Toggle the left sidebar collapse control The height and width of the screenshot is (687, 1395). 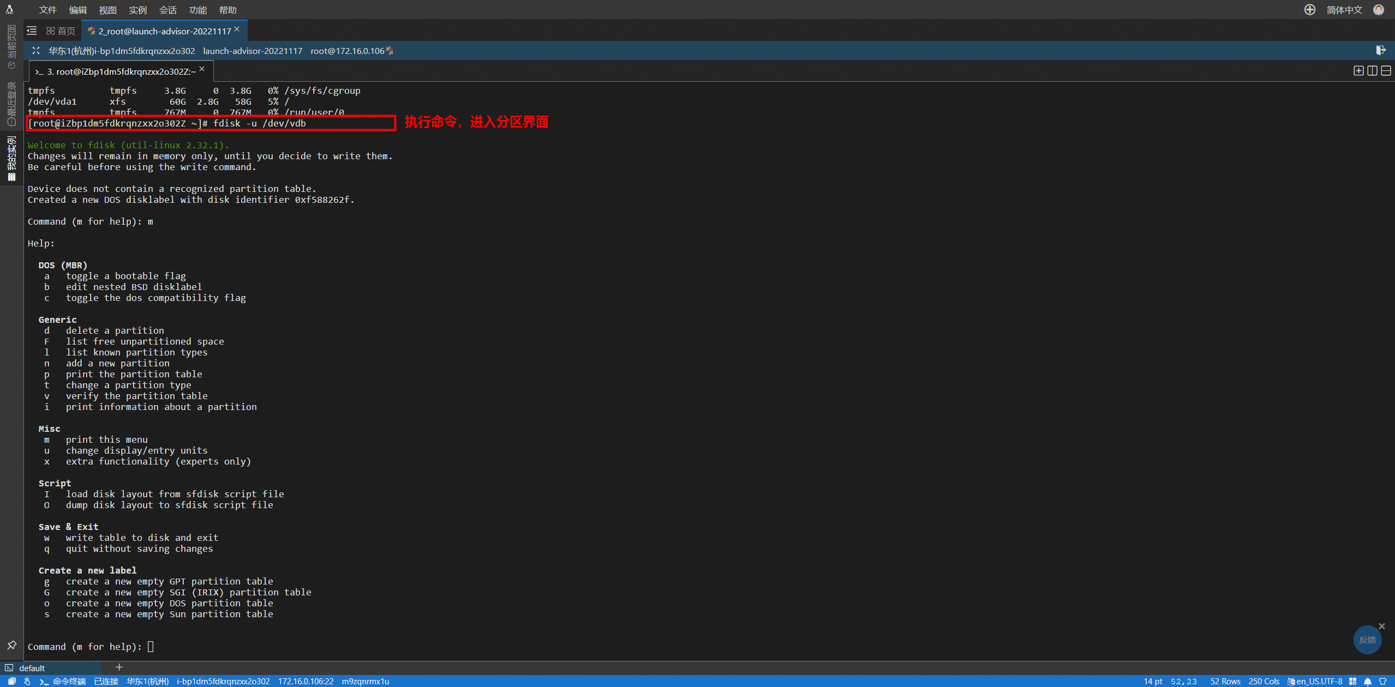pos(31,31)
